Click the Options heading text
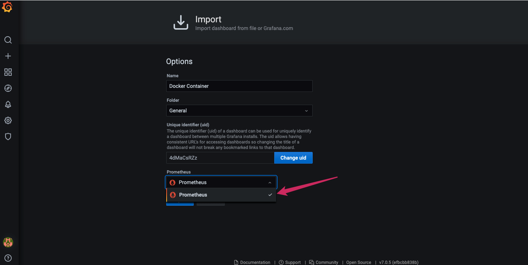This screenshot has width=528, height=265. [179, 61]
